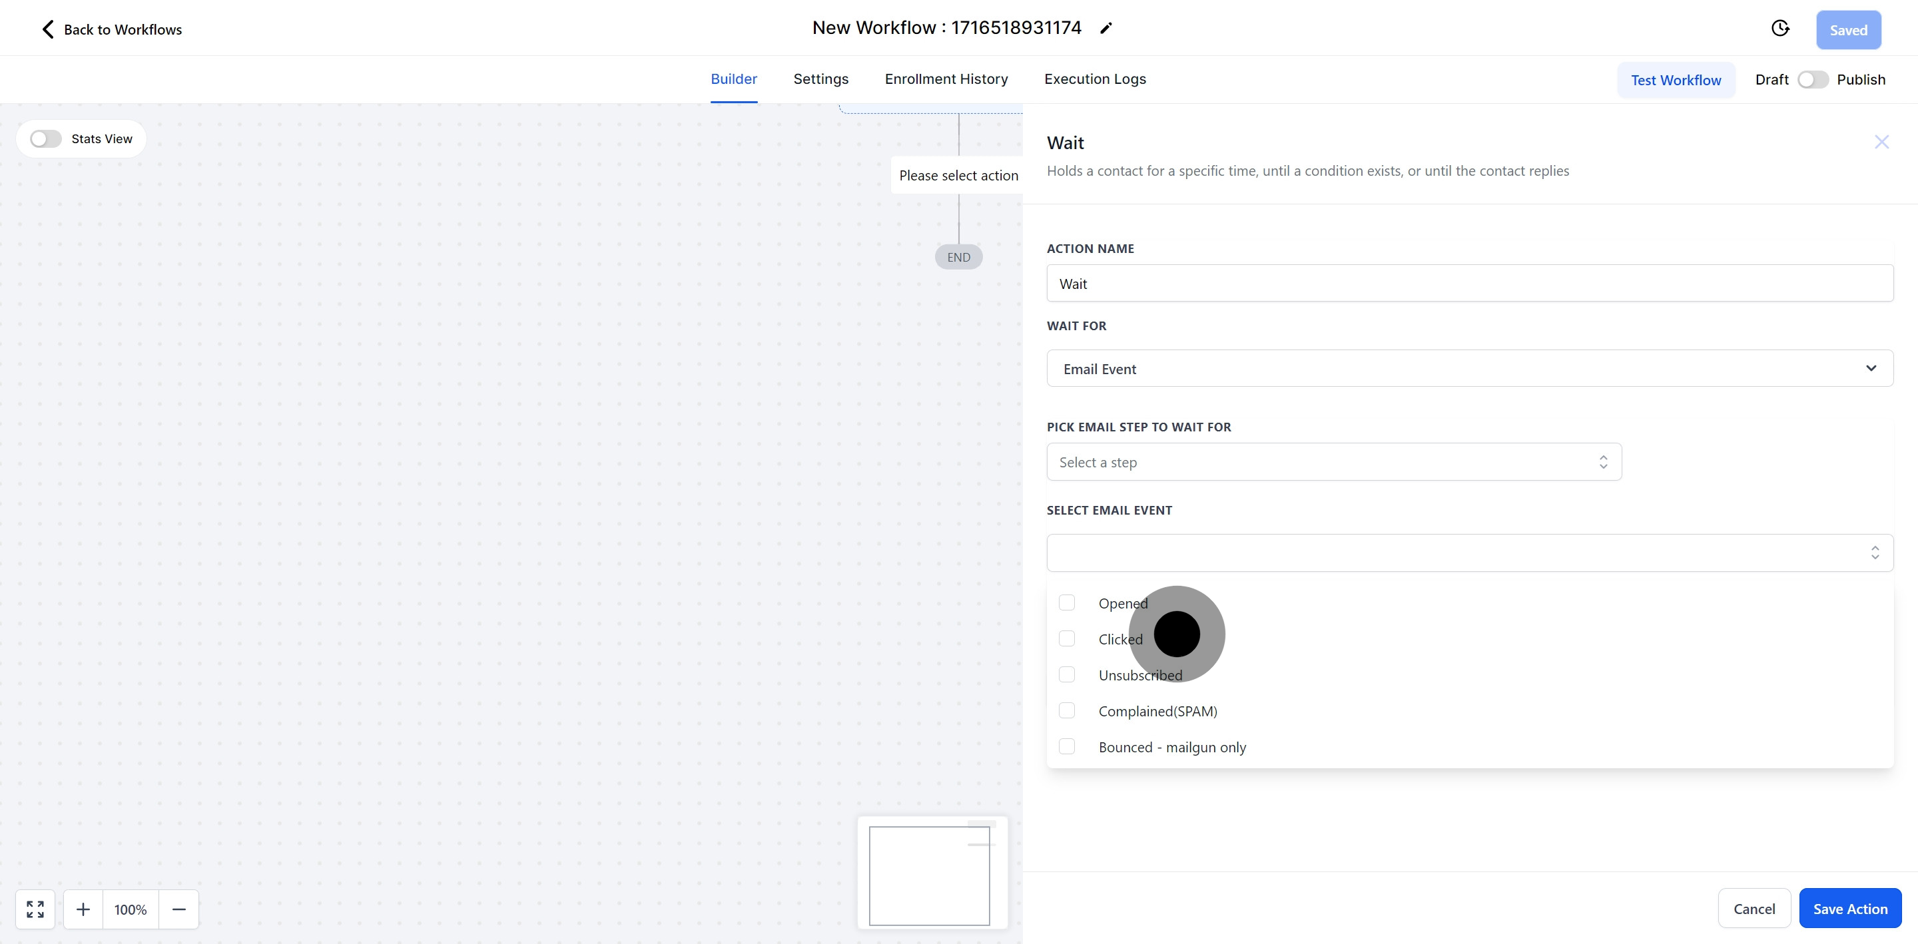1918x944 pixels.
Task: Collapse the Select Email Event dropdown
Action: [1874, 553]
